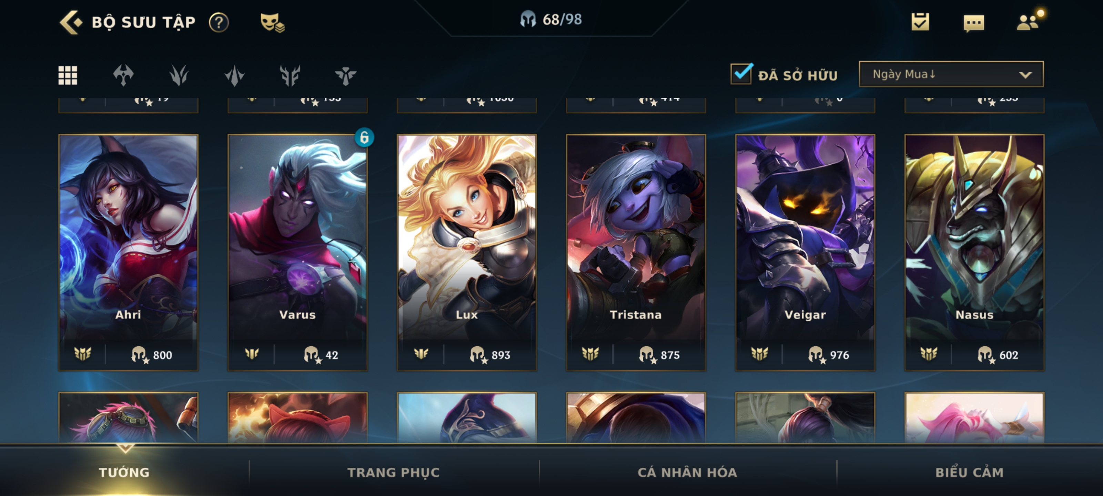Go back with the gold arrow icon

71,22
